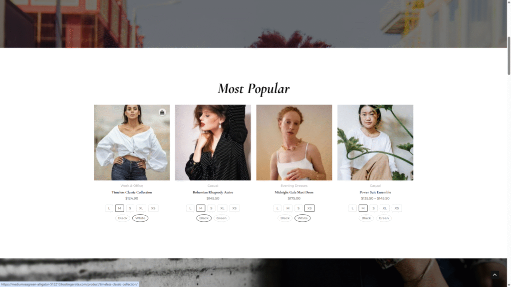Open Bohemian Rhapsody Attire product link

(213, 192)
